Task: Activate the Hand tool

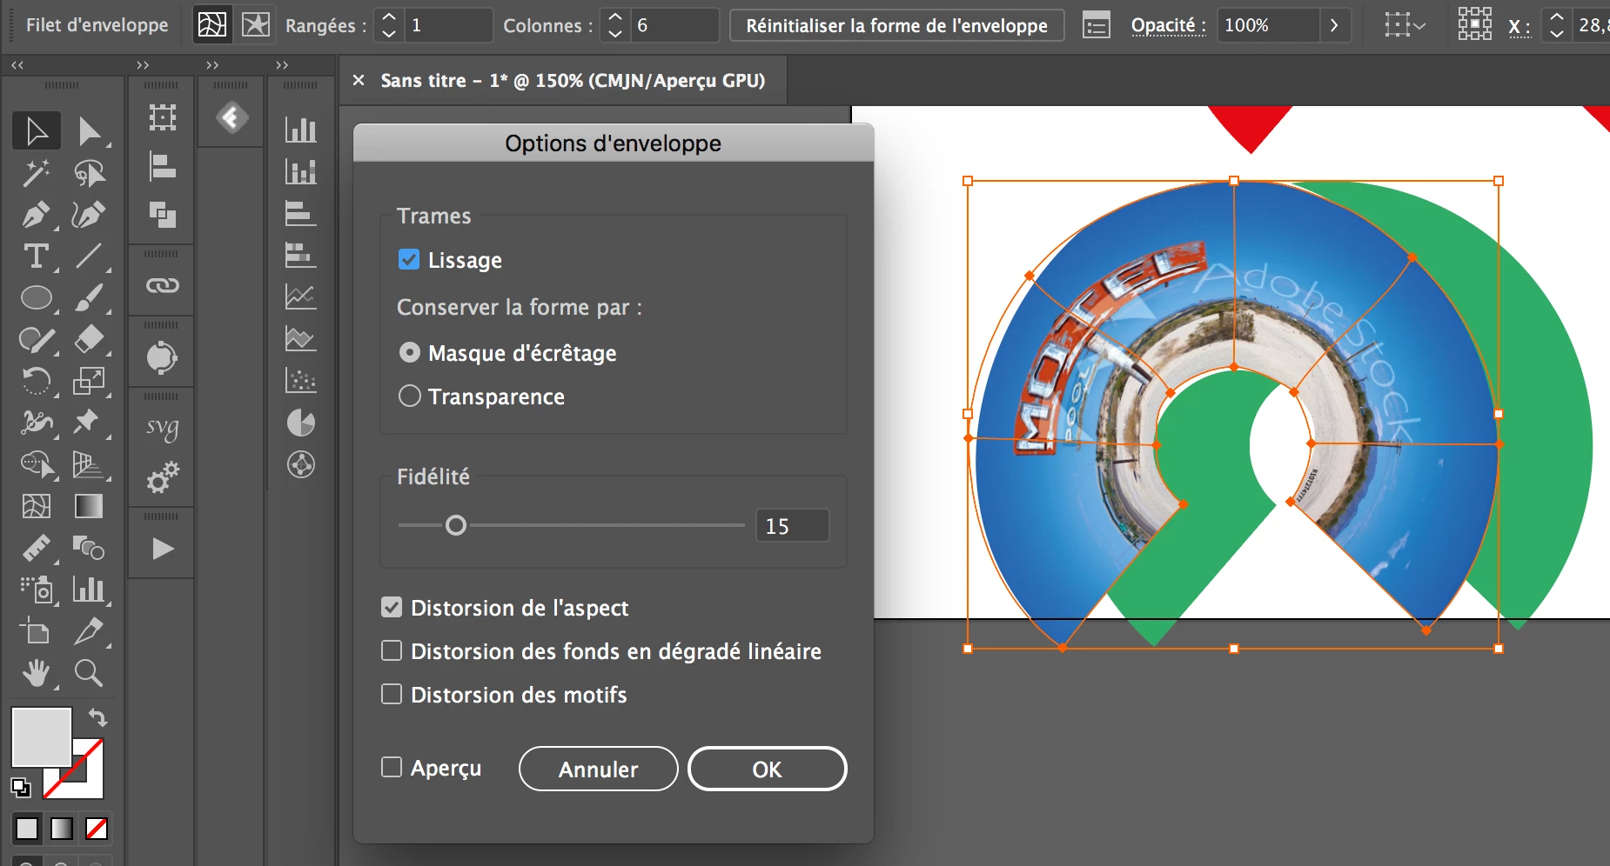Action: click(37, 673)
